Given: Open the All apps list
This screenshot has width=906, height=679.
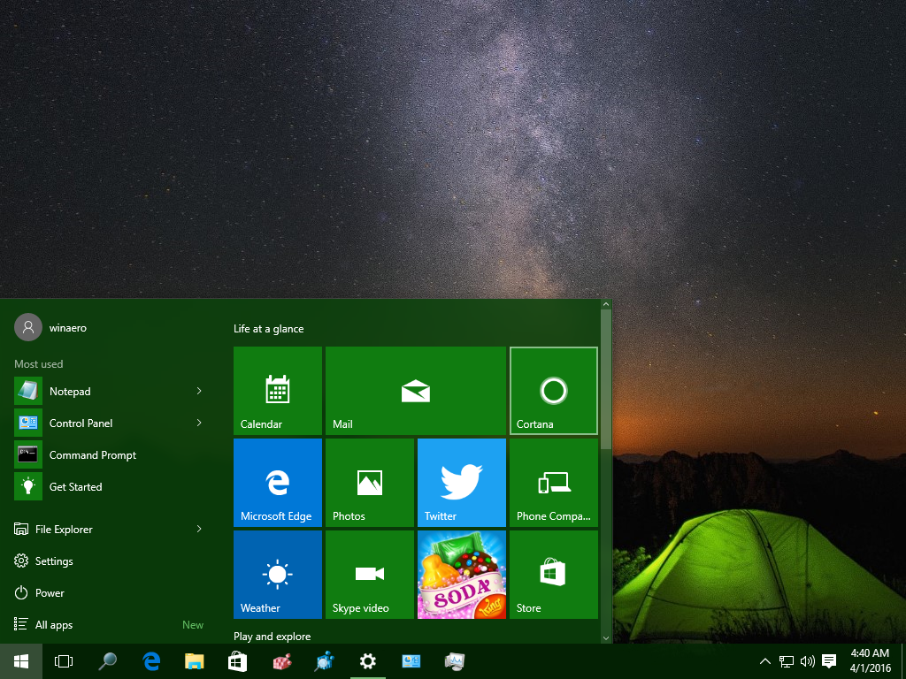Looking at the screenshot, I should (x=53, y=624).
